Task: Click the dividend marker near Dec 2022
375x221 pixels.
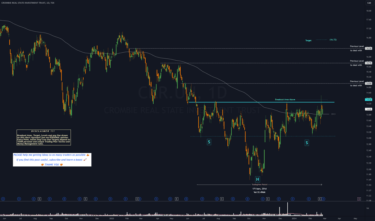Action: click(x=96, y=199)
